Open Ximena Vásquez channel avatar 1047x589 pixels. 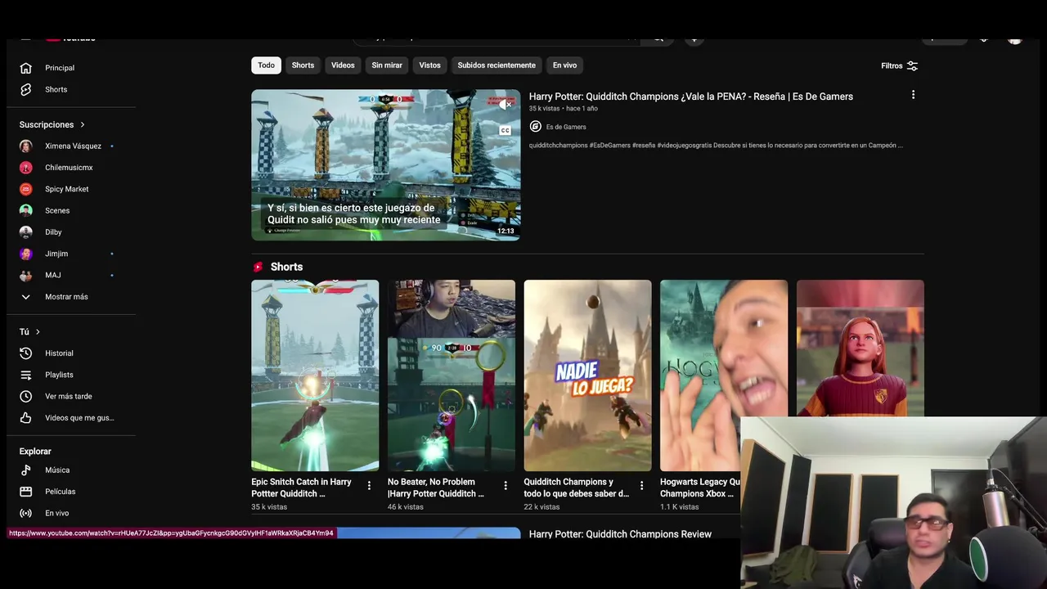coord(25,146)
